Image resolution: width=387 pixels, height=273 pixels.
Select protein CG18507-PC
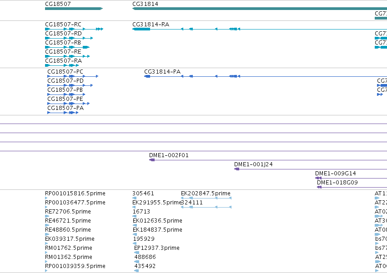65,72
